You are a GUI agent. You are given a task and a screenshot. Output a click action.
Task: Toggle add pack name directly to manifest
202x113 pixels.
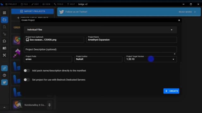27,71
